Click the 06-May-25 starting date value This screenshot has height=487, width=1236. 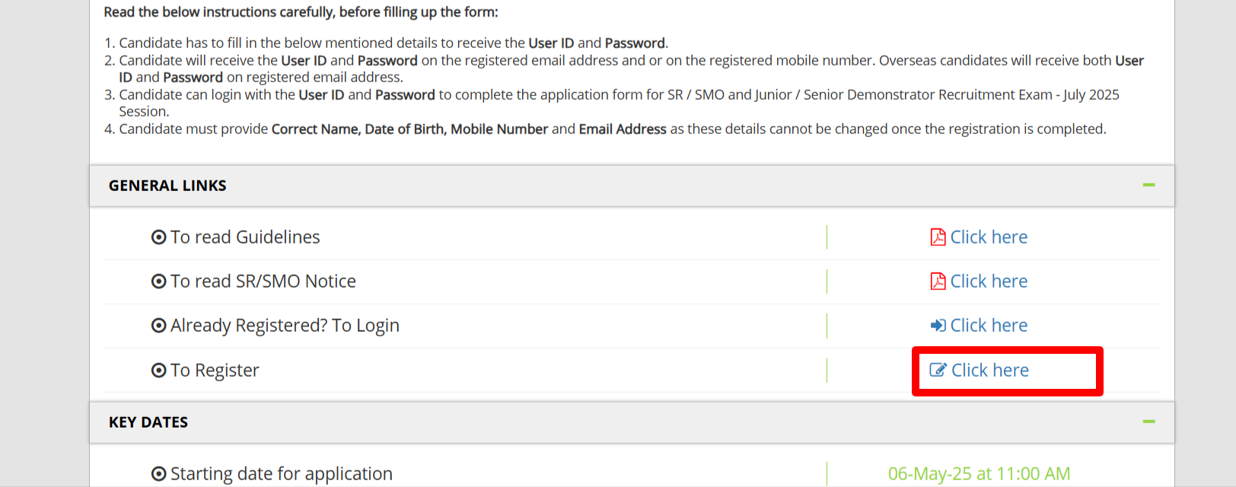click(979, 474)
